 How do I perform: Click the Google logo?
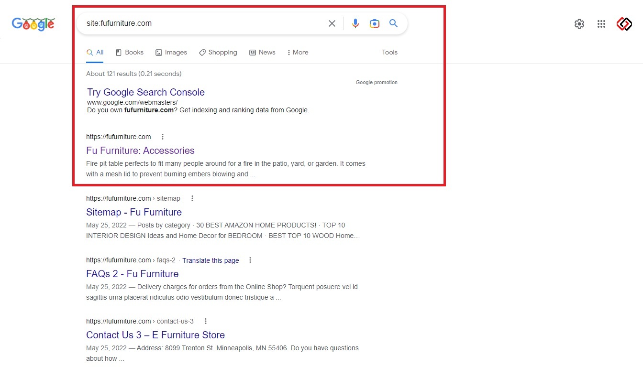tap(33, 24)
